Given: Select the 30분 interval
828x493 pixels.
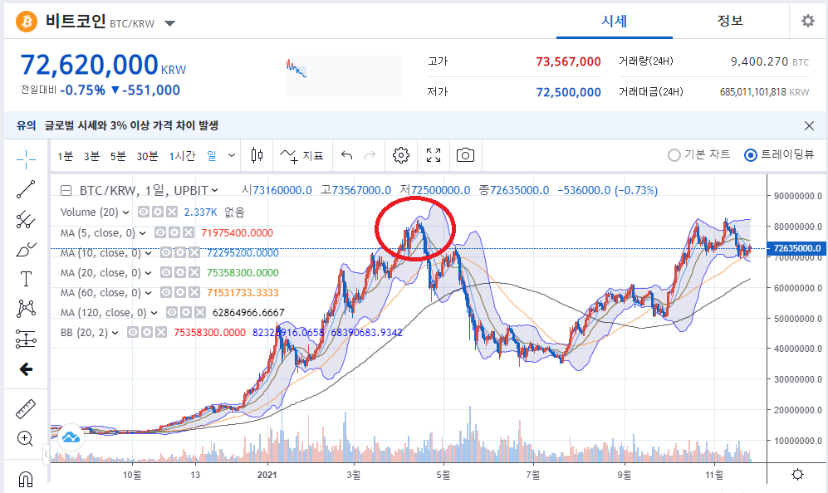Looking at the screenshot, I should 147,156.
